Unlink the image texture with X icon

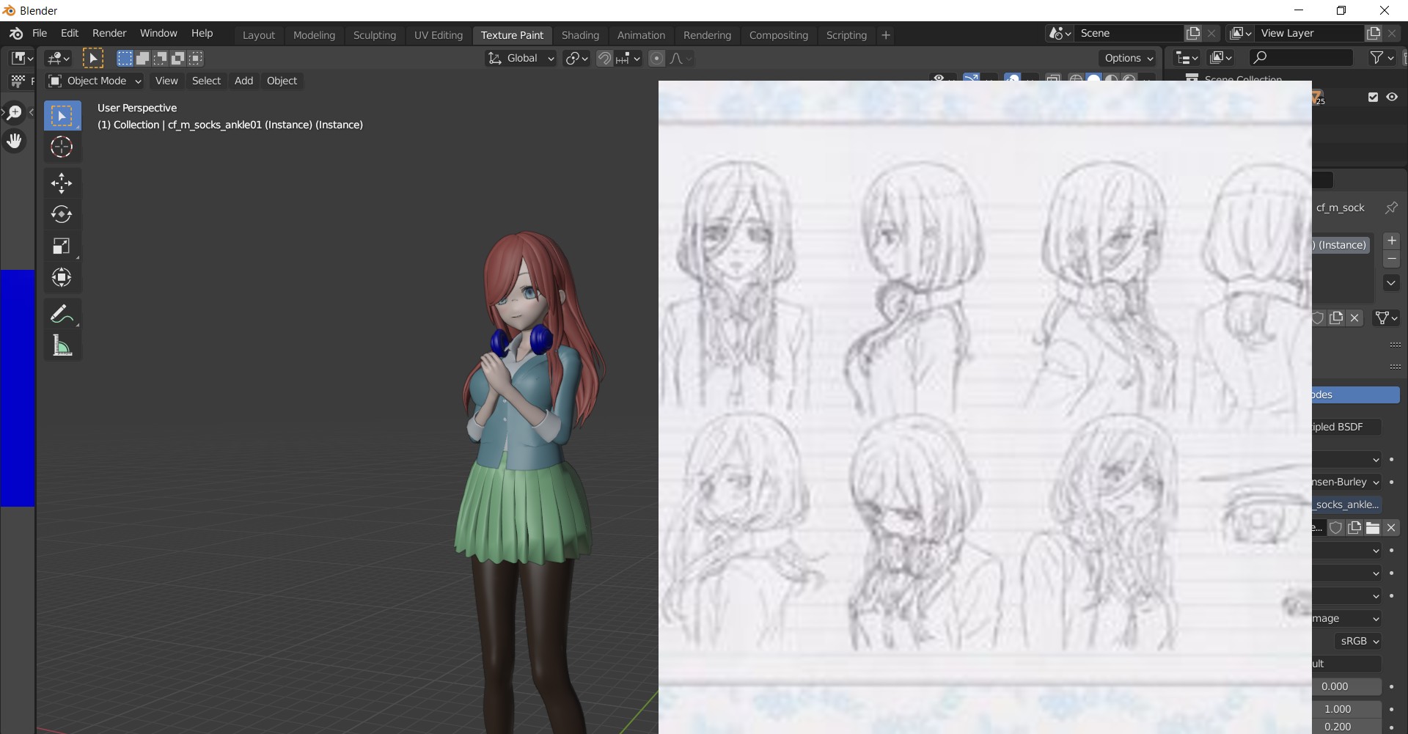click(x=1391, y=527)
